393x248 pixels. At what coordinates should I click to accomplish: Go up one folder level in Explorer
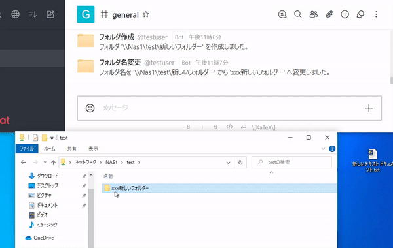point(53,163)
